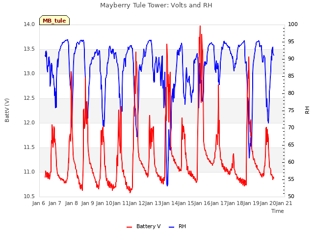Click the 65 right axis tick
Image resolution: width=314 pixels, height=236 pixels.
[291, 145]
